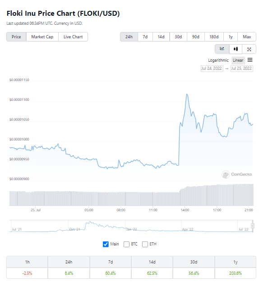Click the $0.00001150 axis label

19,80
